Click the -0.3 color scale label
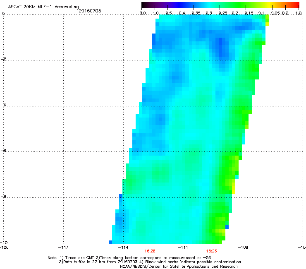The width and height of the screenshot is (306, 269). 208,13
